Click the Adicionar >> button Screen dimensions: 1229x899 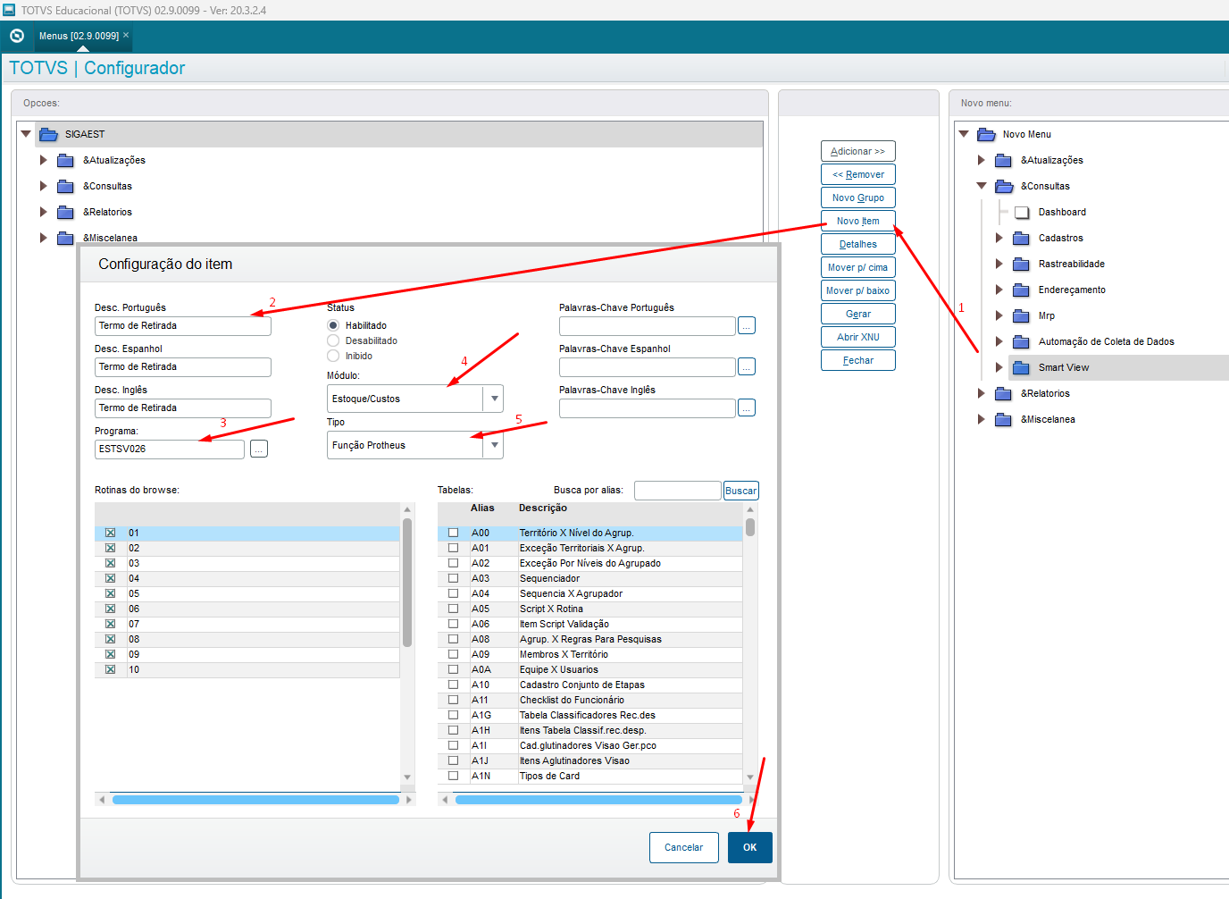pyautogui.click(x=857, y=151)
